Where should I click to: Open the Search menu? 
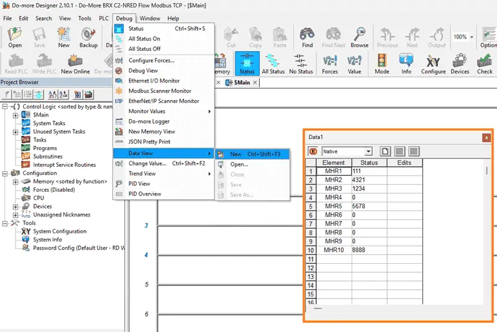(43, 19)
